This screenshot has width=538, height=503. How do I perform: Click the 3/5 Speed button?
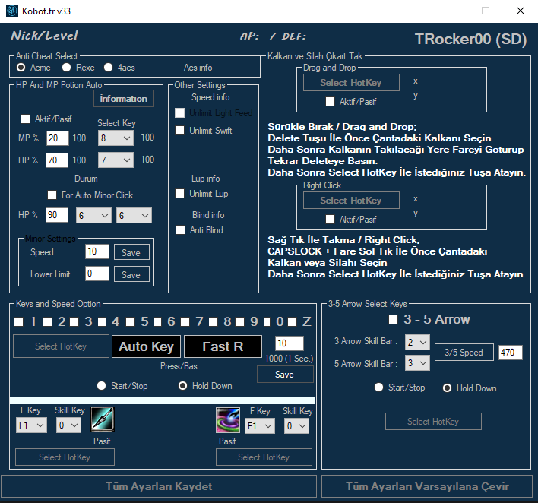click(x=463, y=353)
